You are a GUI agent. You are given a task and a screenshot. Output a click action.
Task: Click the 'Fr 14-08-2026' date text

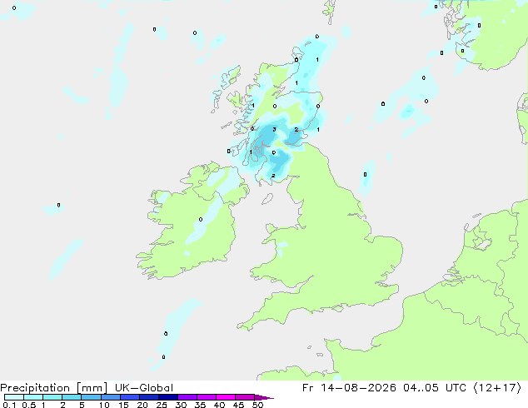pos(349,388)
